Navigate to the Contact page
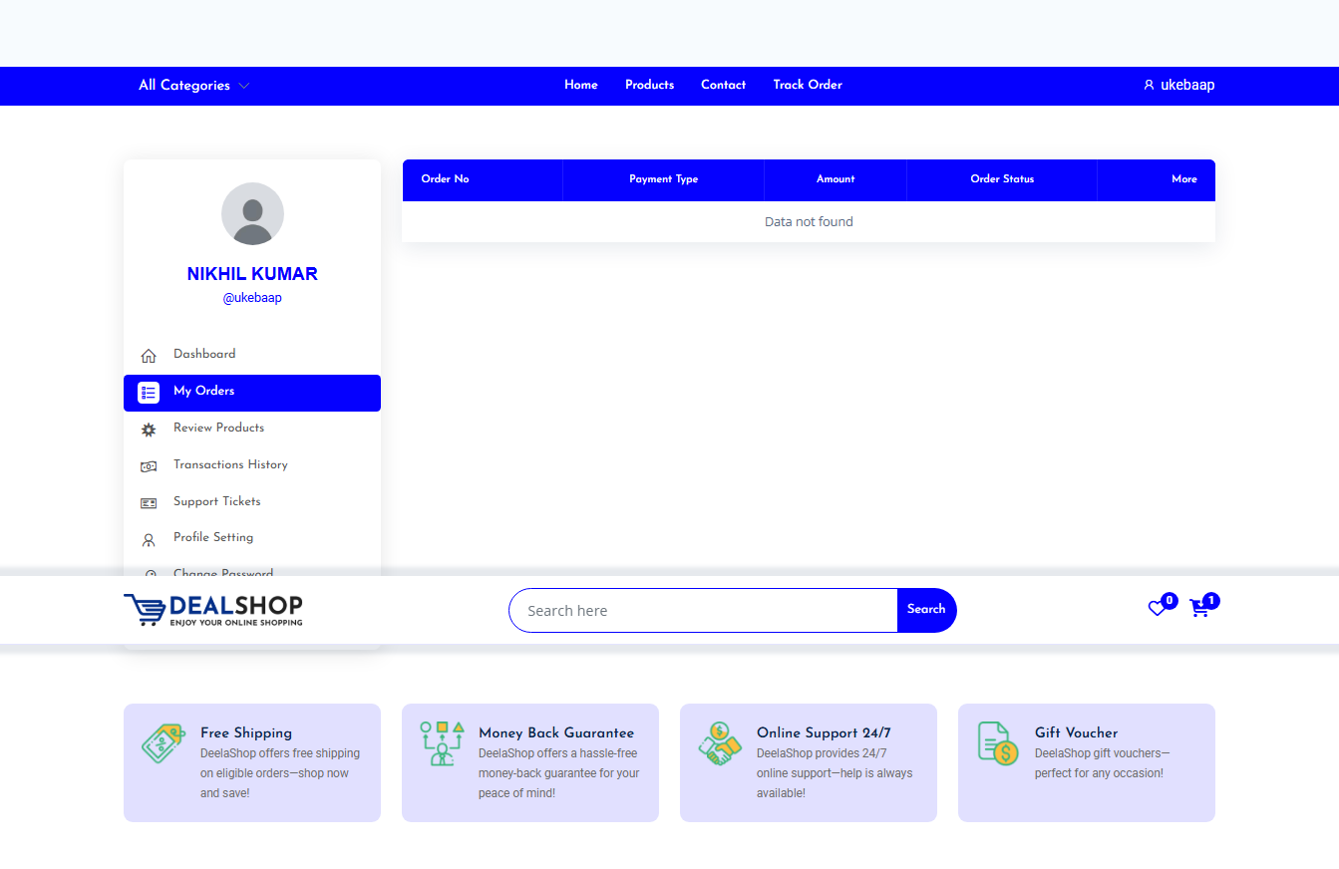The image size is (1339, 869). (723, 86)
